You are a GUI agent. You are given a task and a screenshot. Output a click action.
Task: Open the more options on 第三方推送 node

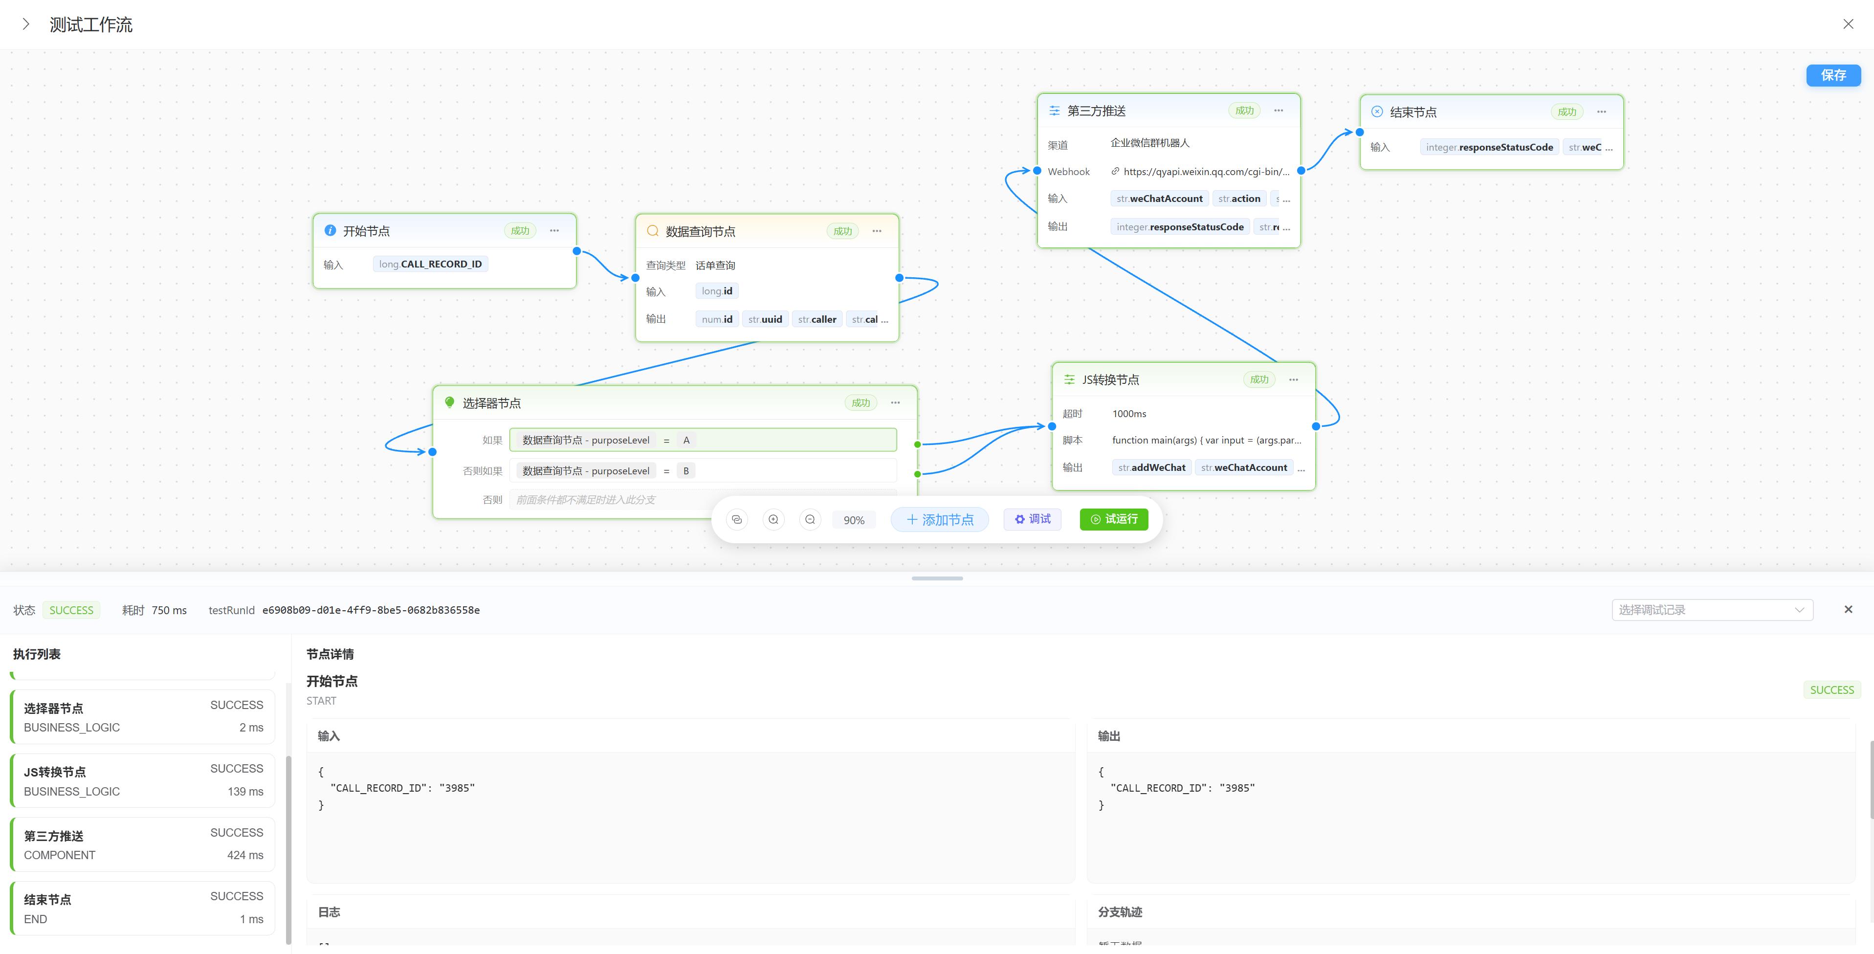(x=1278, y=111)
